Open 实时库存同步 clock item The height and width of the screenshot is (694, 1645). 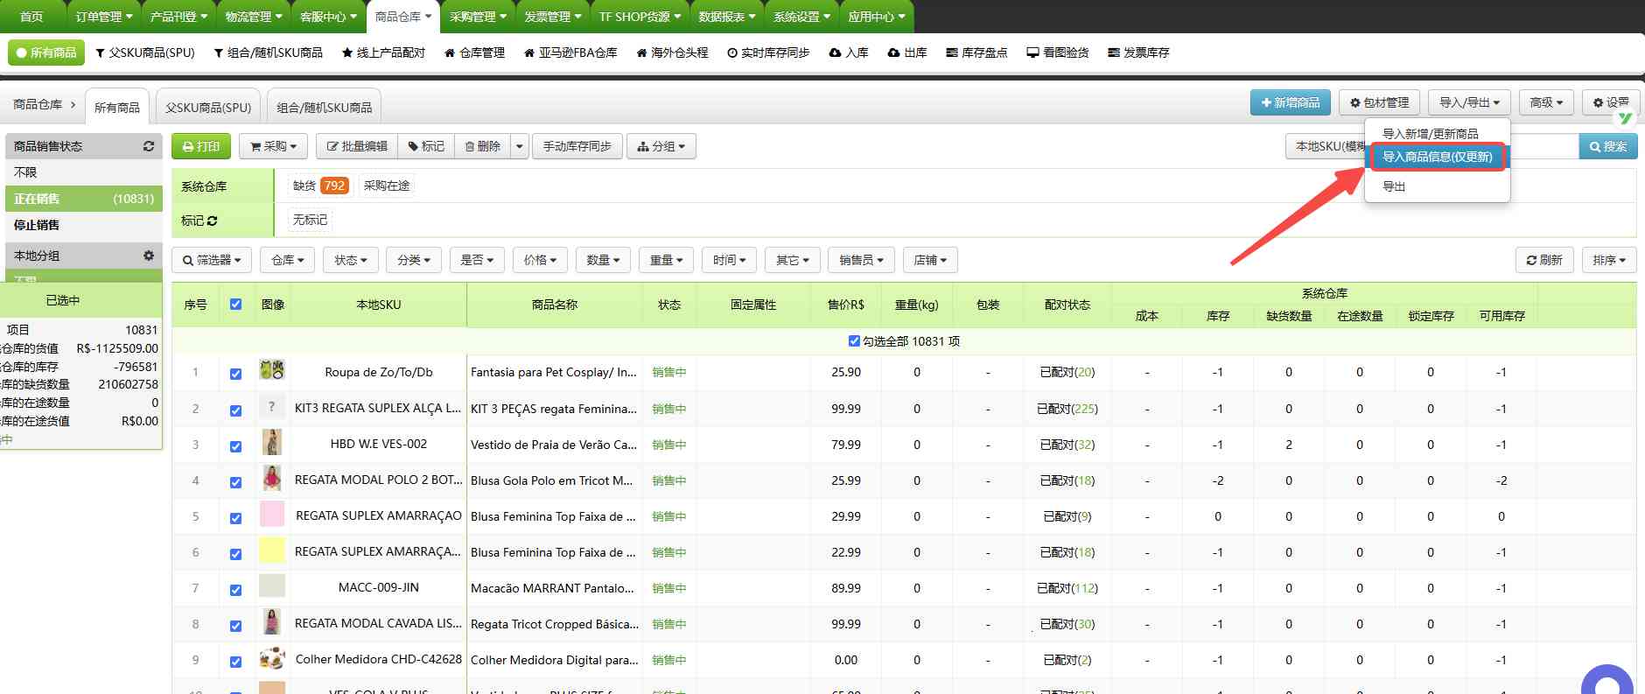click(x=768, y=53)
